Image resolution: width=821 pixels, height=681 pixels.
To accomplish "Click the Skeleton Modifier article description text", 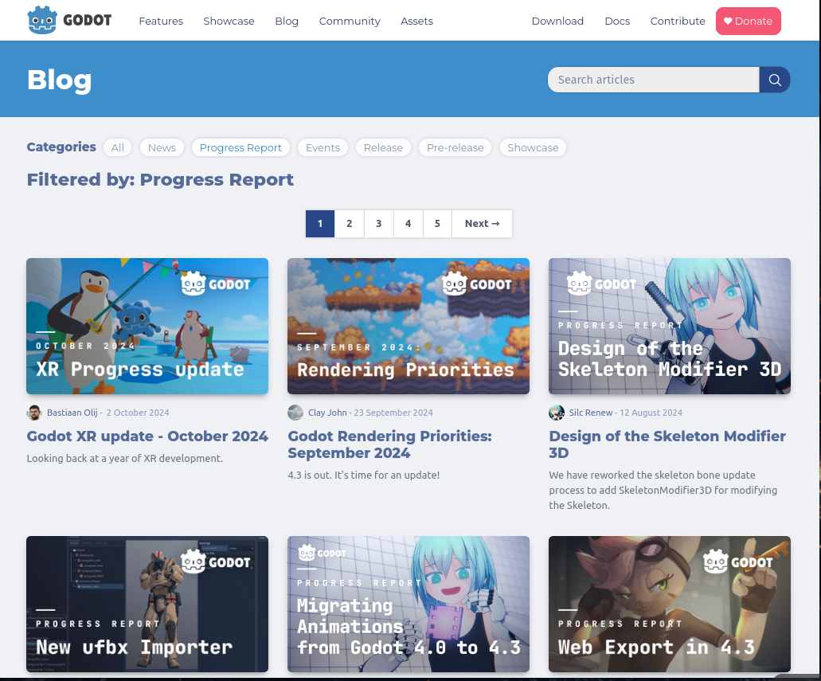I will tap(663, 491).
